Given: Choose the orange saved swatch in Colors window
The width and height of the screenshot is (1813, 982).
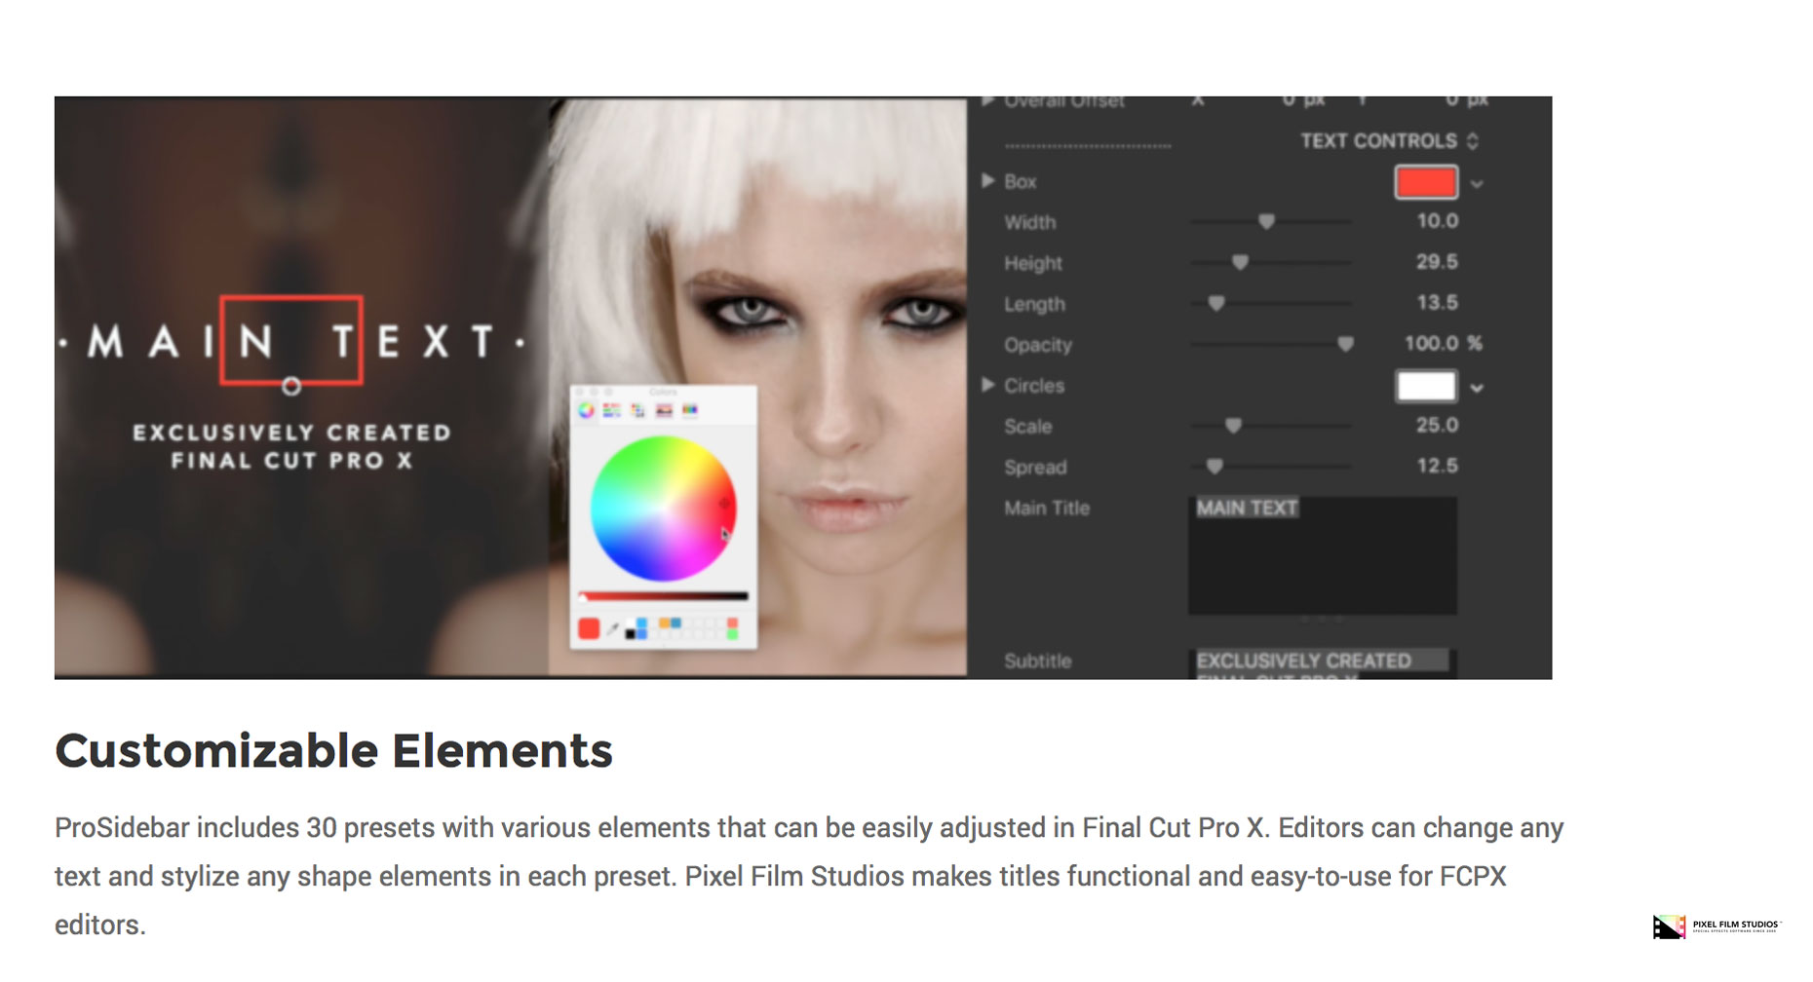Looking at the screenshot, I should (x=664, y=623).
